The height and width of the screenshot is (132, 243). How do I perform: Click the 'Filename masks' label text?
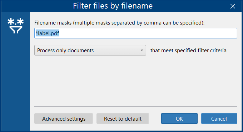(x=119, y=23)
